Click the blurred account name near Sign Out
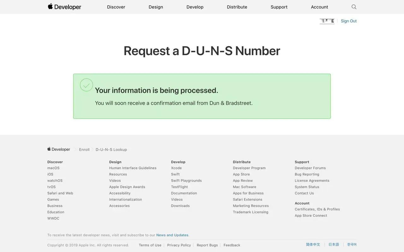The width and height of the screenshot is (404, 252). [x=327, y=21]
